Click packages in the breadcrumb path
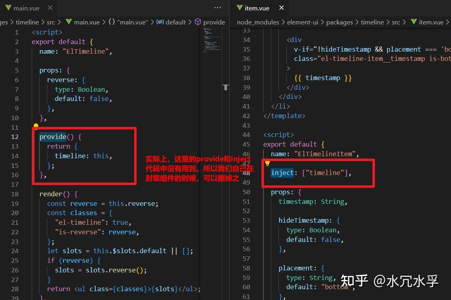The image size is (451, 300). (x=339, y=22)
